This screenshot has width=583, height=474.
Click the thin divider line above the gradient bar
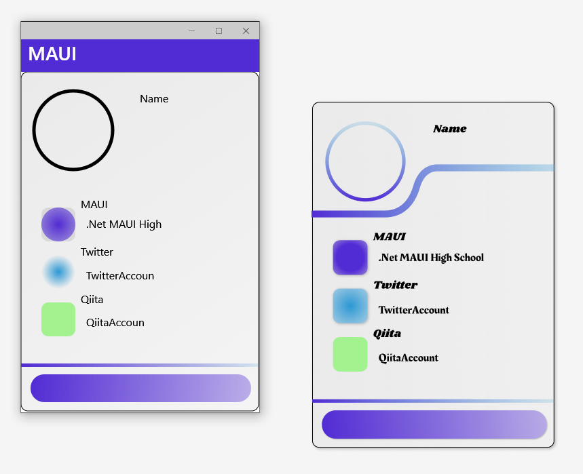(140, 364)
